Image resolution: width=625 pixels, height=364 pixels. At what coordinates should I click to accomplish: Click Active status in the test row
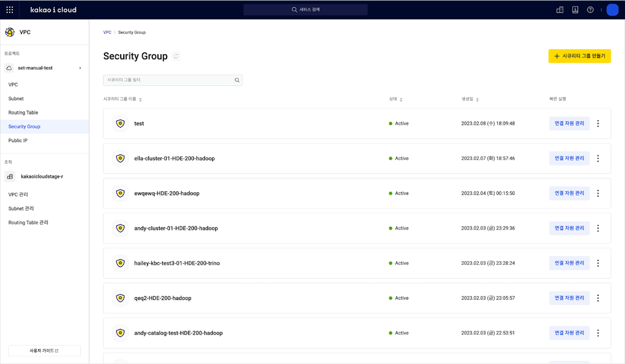[x=399, y=124]
